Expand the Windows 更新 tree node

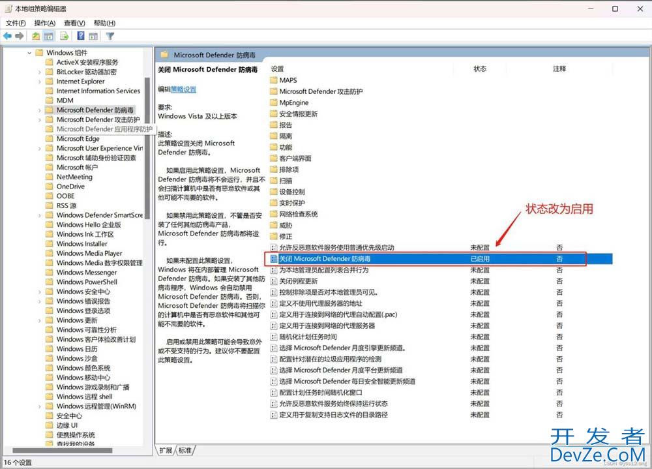click(40, 321)
